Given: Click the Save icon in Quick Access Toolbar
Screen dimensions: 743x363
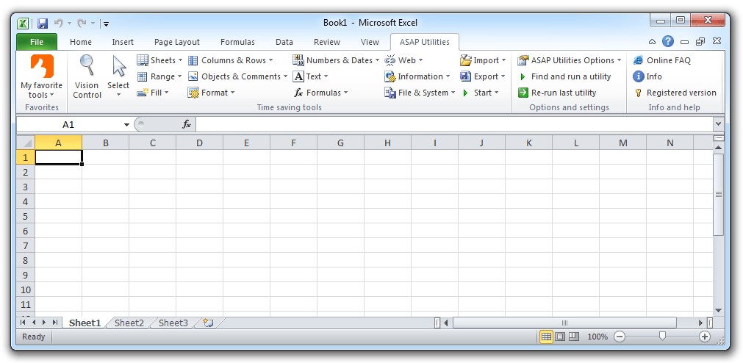Looking at the screenshot, I should pyautogui.click(x=43, y=23).
